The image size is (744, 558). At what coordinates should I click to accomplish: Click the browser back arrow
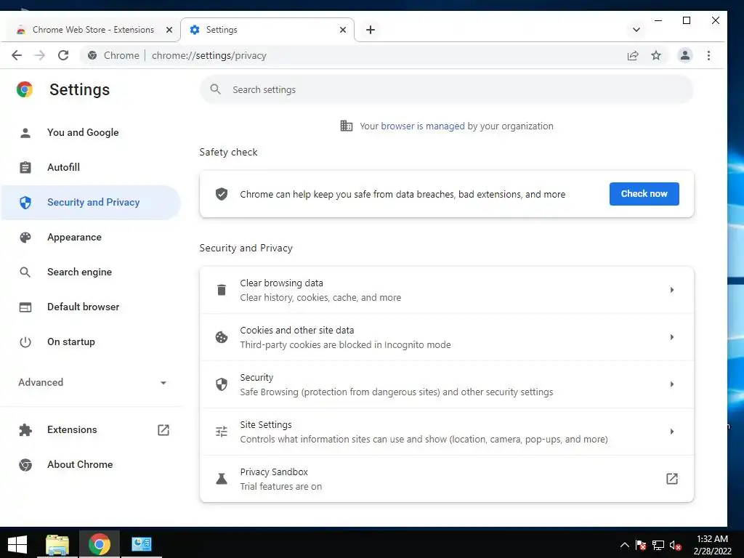[17, 55]
